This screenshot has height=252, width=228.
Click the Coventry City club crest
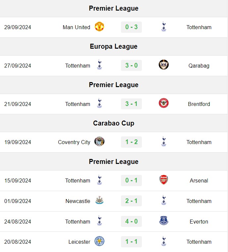[99, 141]
